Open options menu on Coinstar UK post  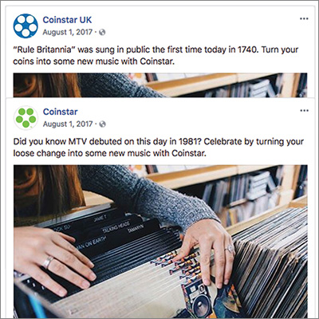[304, 19]
